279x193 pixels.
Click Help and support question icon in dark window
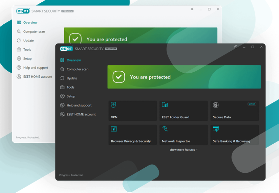(62, 105)
